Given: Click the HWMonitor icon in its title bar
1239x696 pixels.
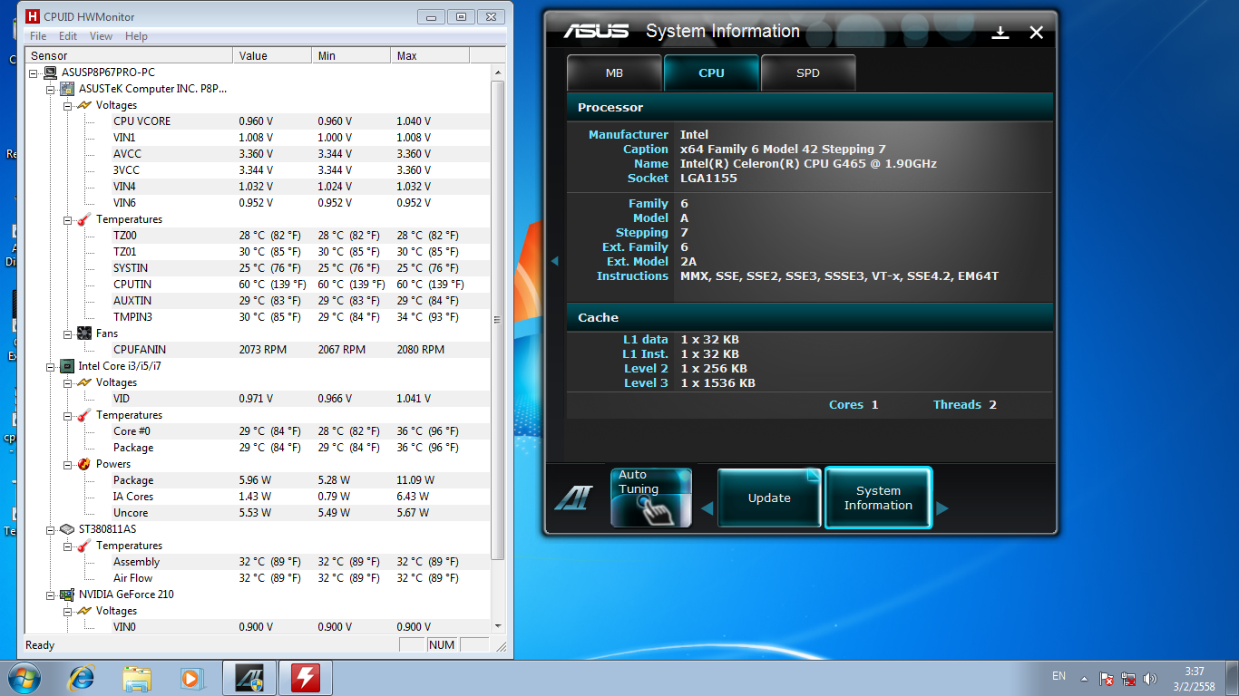Looking at the screenshot, I should tap(33, 16).
